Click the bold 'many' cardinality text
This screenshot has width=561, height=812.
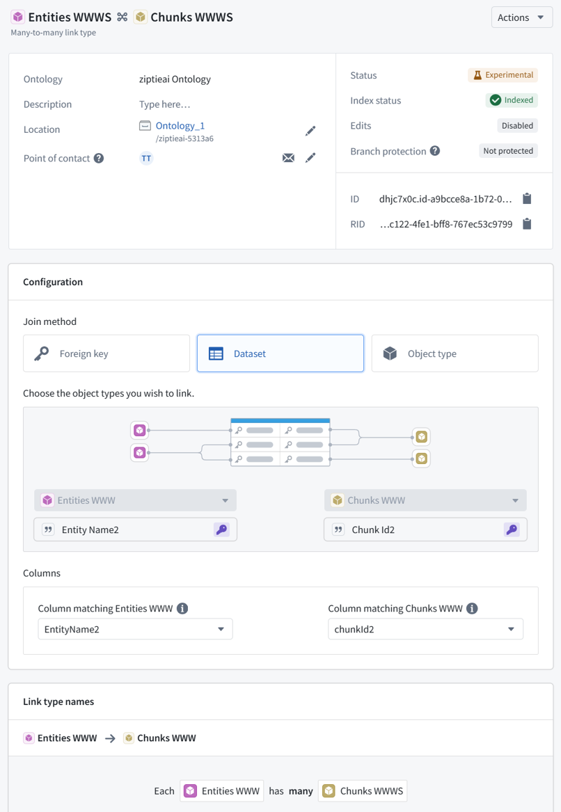301,791
